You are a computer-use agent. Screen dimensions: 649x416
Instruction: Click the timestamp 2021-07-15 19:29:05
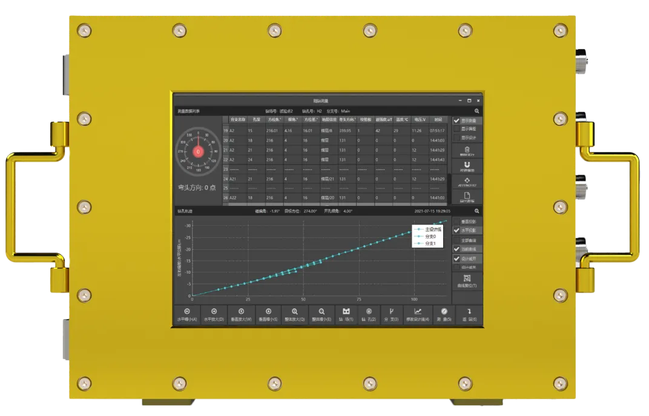(x=432, y=211)
